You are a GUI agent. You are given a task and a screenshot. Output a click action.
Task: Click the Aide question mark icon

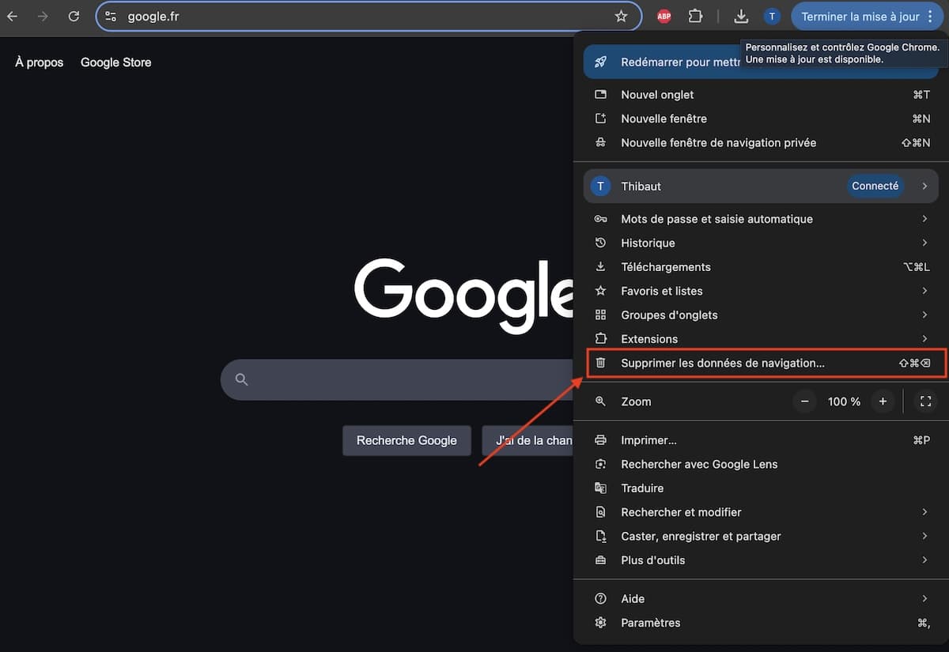[601, 599]
